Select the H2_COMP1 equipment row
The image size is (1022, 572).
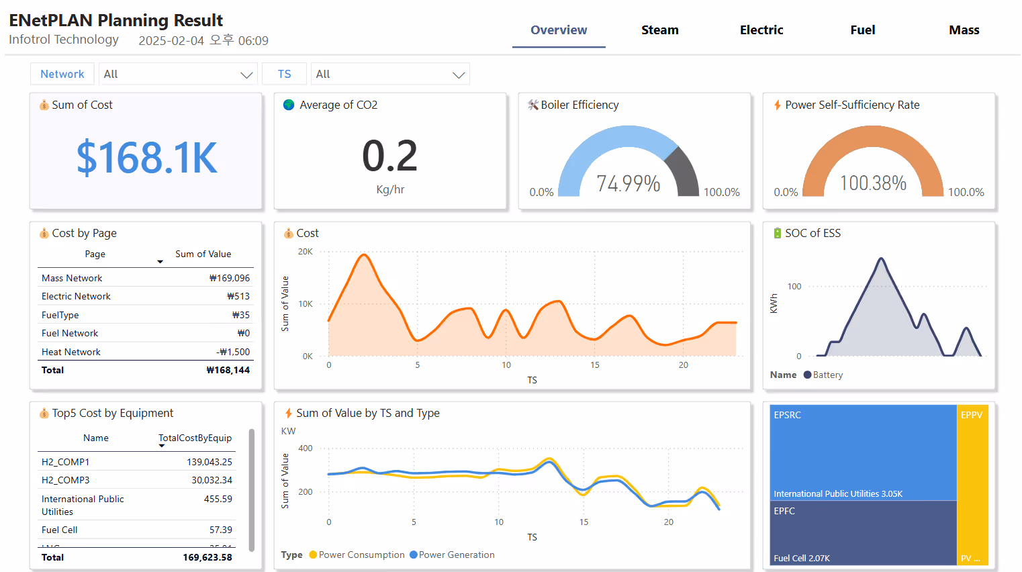point(137,462)
